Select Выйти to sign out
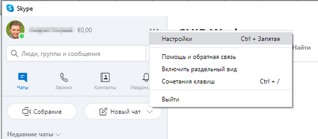 (171, 99)
